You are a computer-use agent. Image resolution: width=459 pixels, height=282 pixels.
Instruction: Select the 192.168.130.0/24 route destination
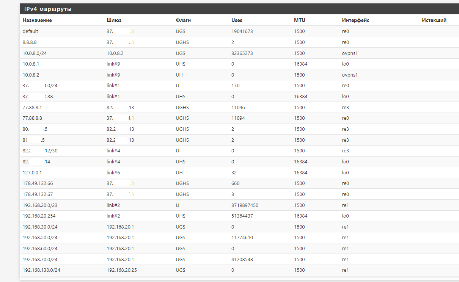(41, 270)
